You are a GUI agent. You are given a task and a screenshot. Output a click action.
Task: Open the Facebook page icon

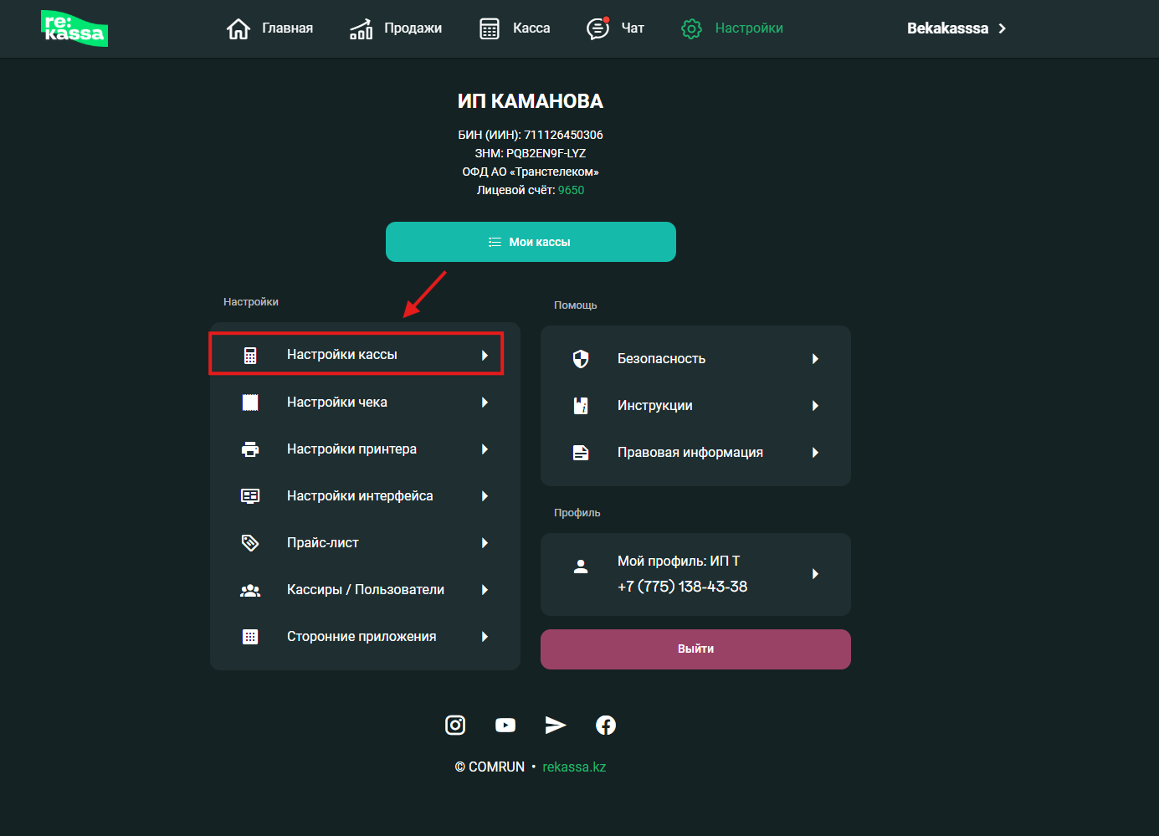coord(606,725)
